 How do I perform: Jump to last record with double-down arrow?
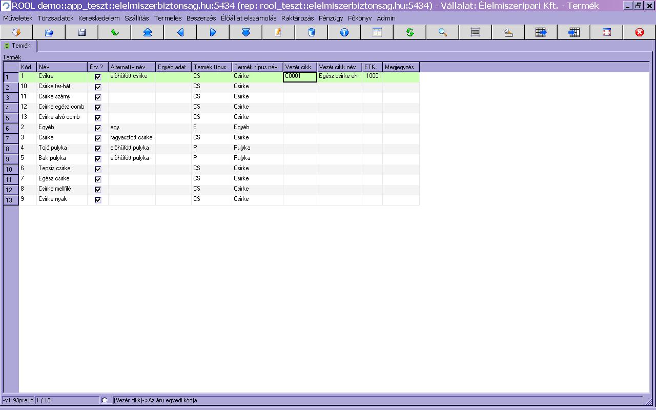pyautogui.click(x=245, y=32)
